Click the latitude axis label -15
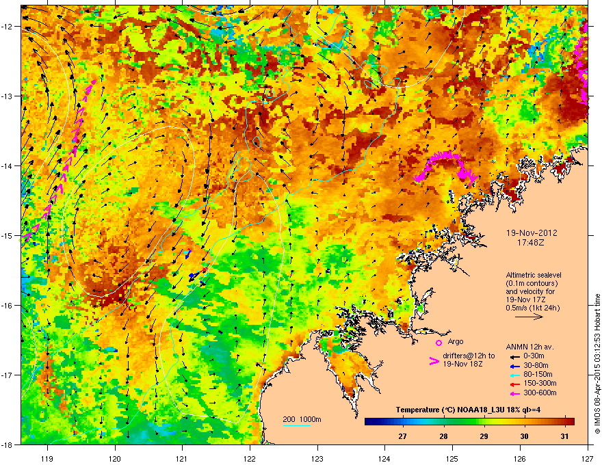 7,235
